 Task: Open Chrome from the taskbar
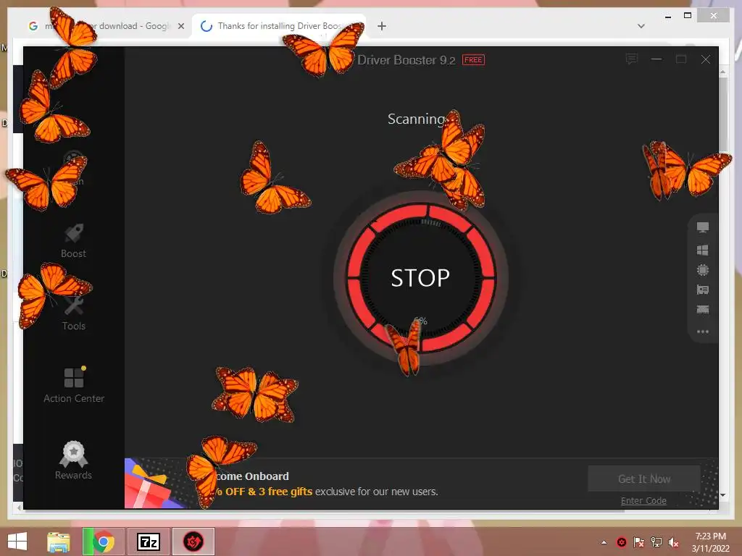click(x=103, y=542)
